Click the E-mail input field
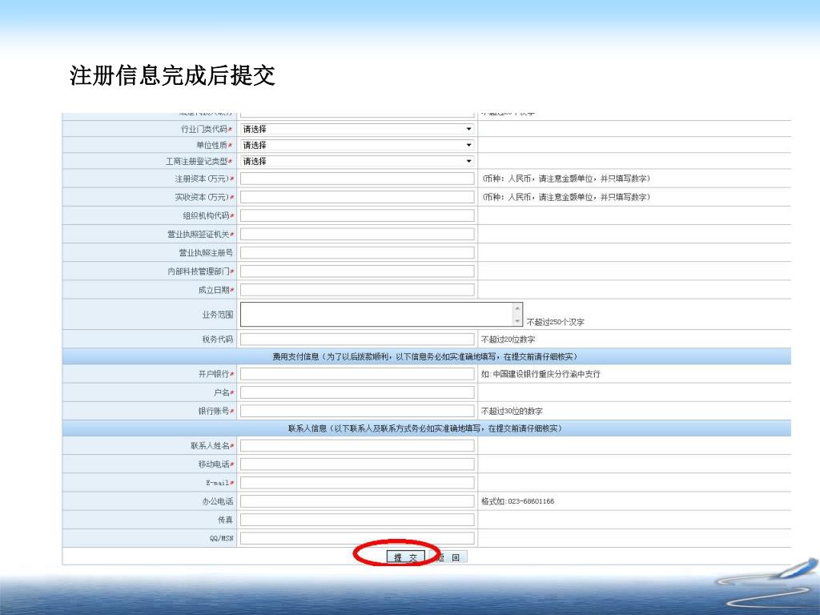This screenshot has height=615, width=820. [357, 483]
